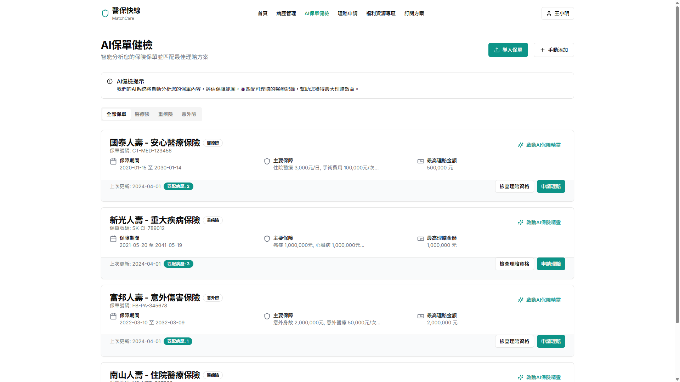Go to 理賠申請 navigation item

click(347, 13)
